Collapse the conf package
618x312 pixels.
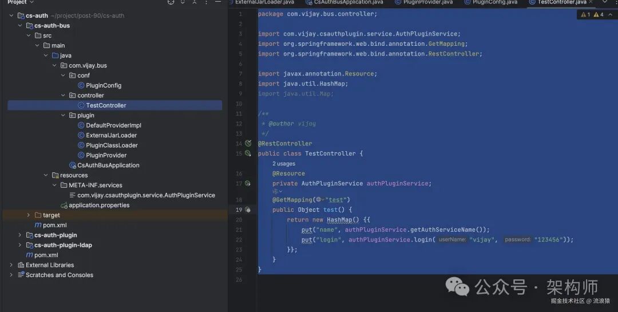[x=63, y=76]
